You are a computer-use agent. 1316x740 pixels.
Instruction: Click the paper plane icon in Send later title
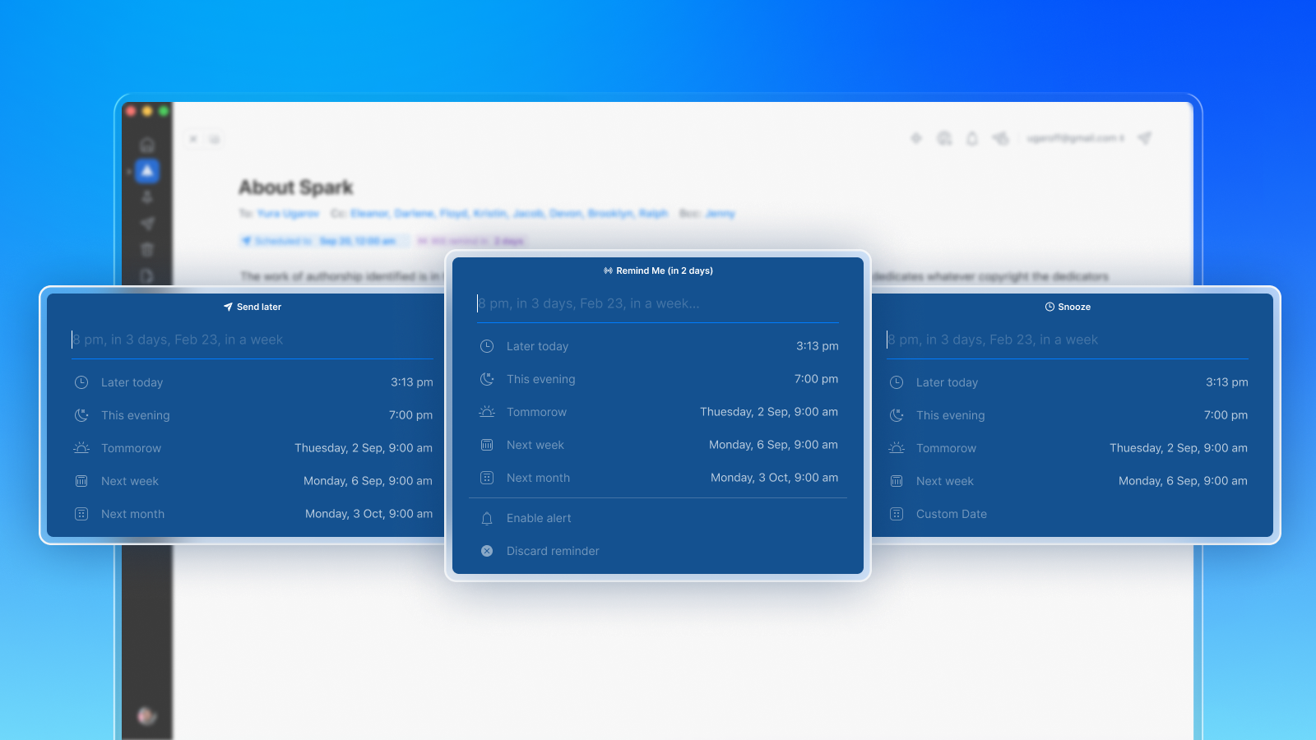tap(228, 307)
